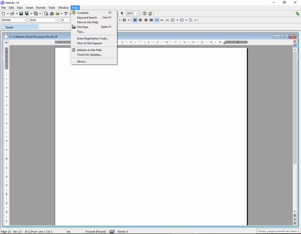Click the language indicator Русский (Россия)
Image resolution: width=301 pixels, height=234 pixels.
[x=95, y=232]
